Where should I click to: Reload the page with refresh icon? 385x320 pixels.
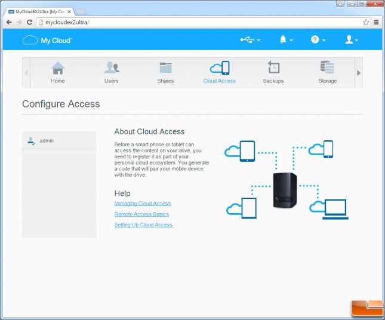30,22
